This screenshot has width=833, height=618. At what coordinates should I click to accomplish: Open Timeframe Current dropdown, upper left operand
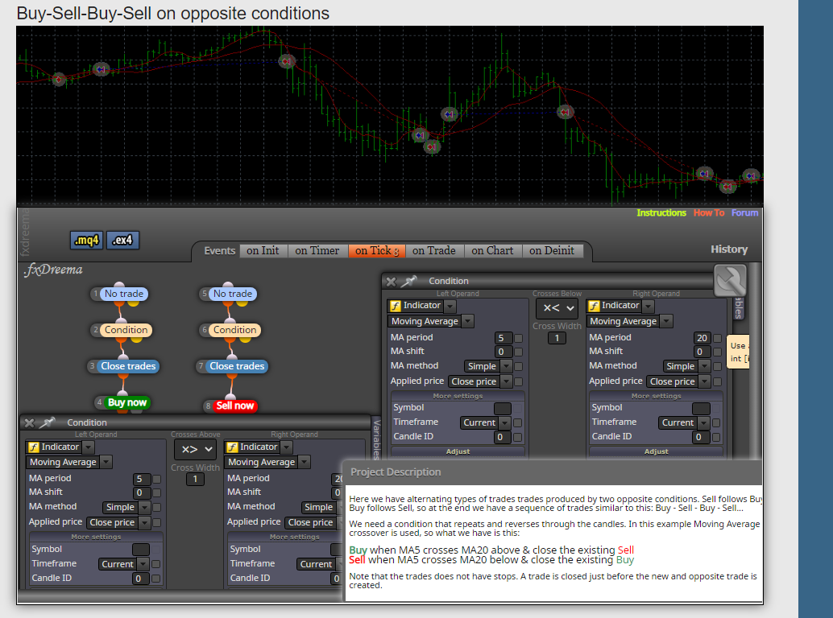(x=485, y=422)
